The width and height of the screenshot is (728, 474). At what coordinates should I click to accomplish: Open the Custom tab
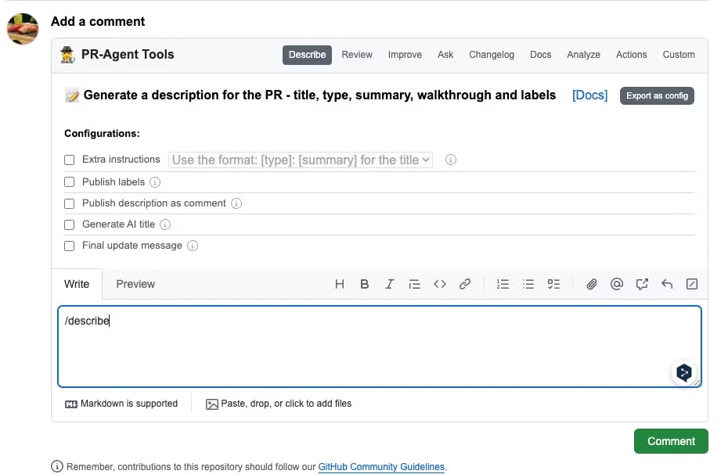coord(679,55)
